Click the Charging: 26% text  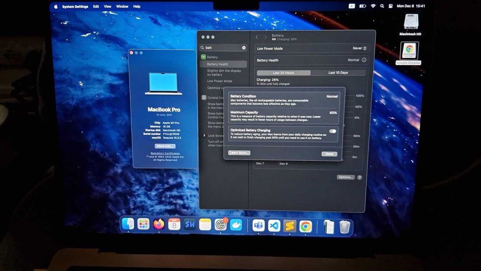coord(267,80)
